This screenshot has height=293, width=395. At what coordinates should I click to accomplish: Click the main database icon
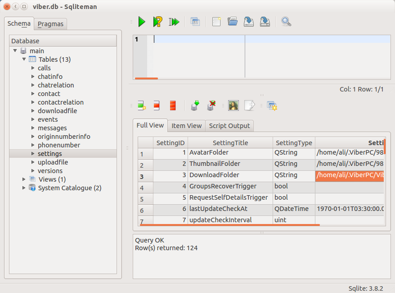click(x=23, y=51)
